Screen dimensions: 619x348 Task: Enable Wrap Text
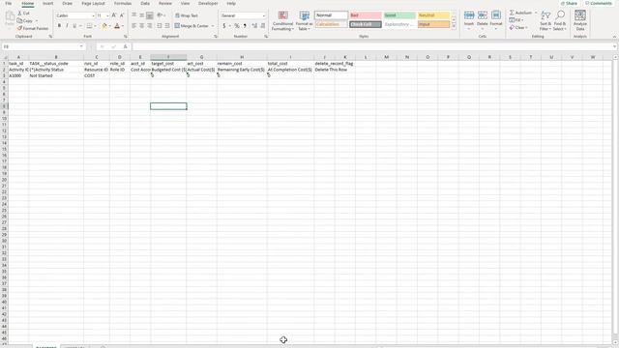[187, 15]
